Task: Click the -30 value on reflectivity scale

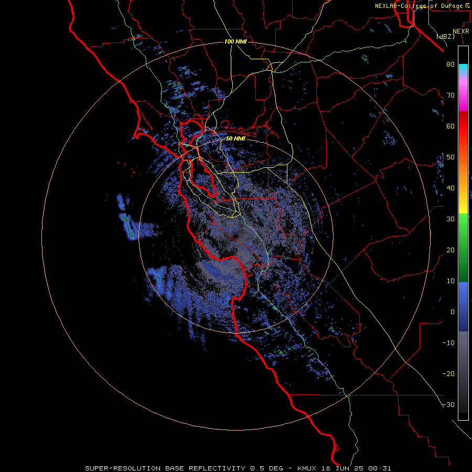Action: click(x=448, y=405)
